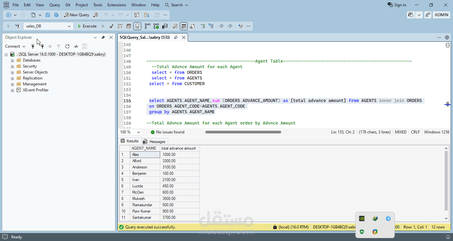Parse the query with the checkmark icon
This screenshot has height=241, width=453.
pos(111,26)
